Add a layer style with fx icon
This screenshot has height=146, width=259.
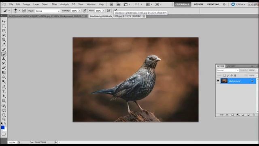227,115
